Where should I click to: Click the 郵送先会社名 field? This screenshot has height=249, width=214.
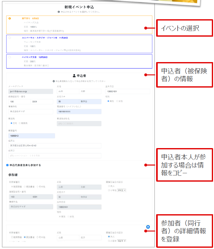tap(79, 124)
